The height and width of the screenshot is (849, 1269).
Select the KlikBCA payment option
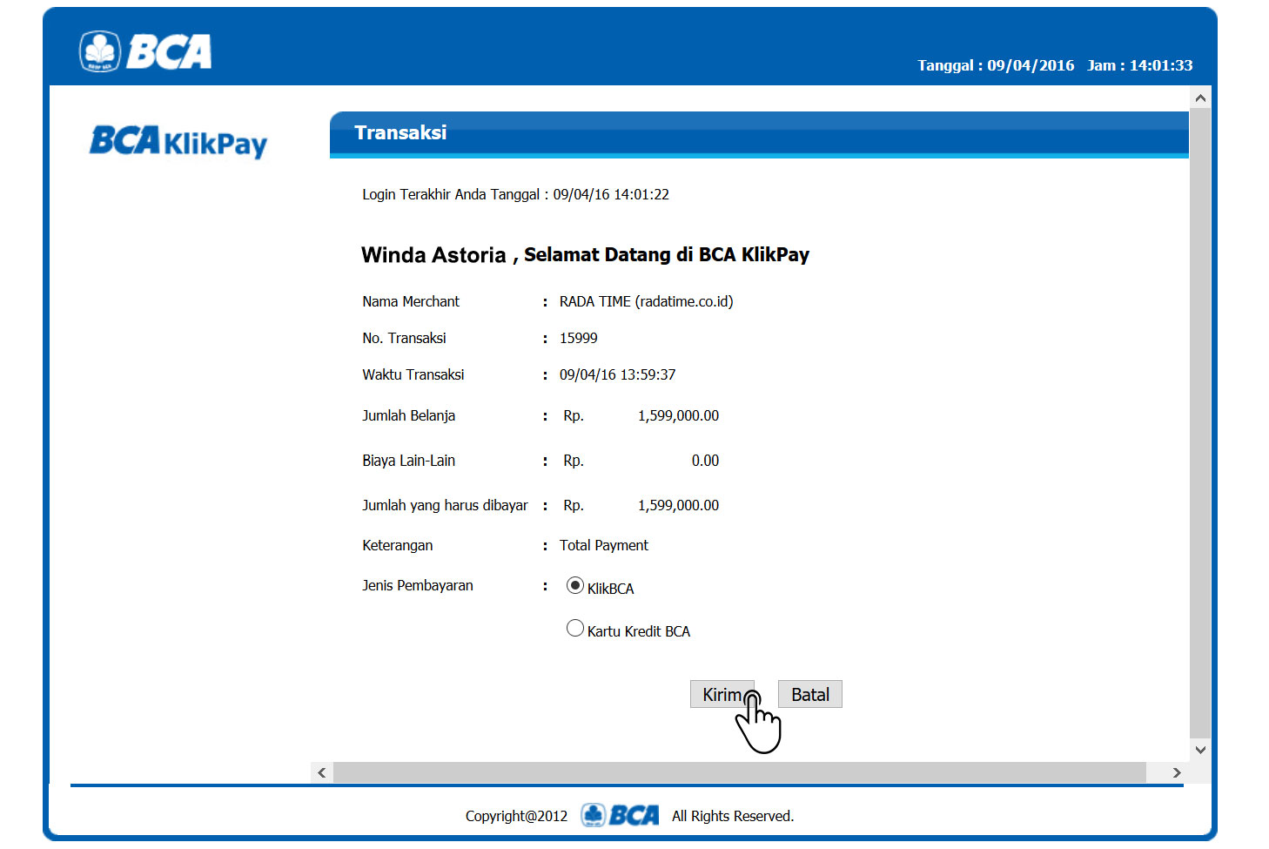pyautogui.click(x=574, y=586)
